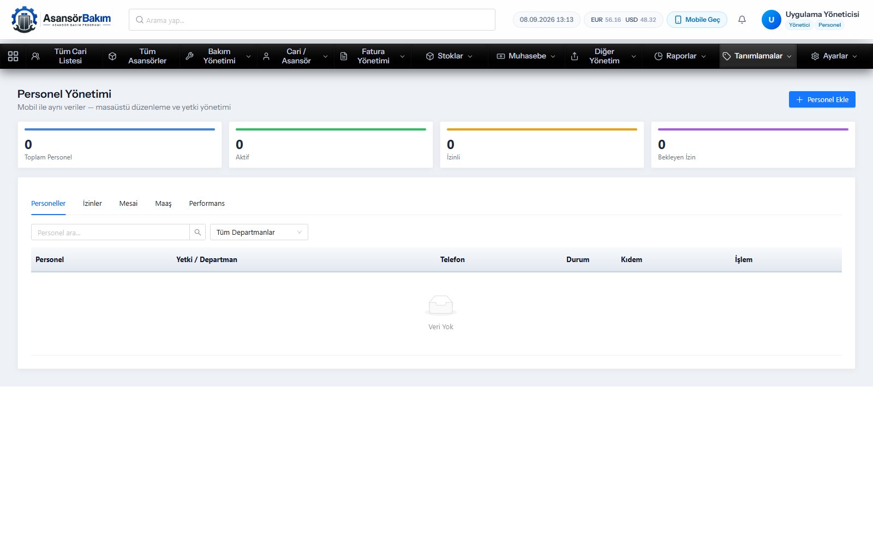Image resolution: width=873 pixels, height=546 pixels.
Task: Click the Bekleyen İzin stat card
Action: coord(753,145)
